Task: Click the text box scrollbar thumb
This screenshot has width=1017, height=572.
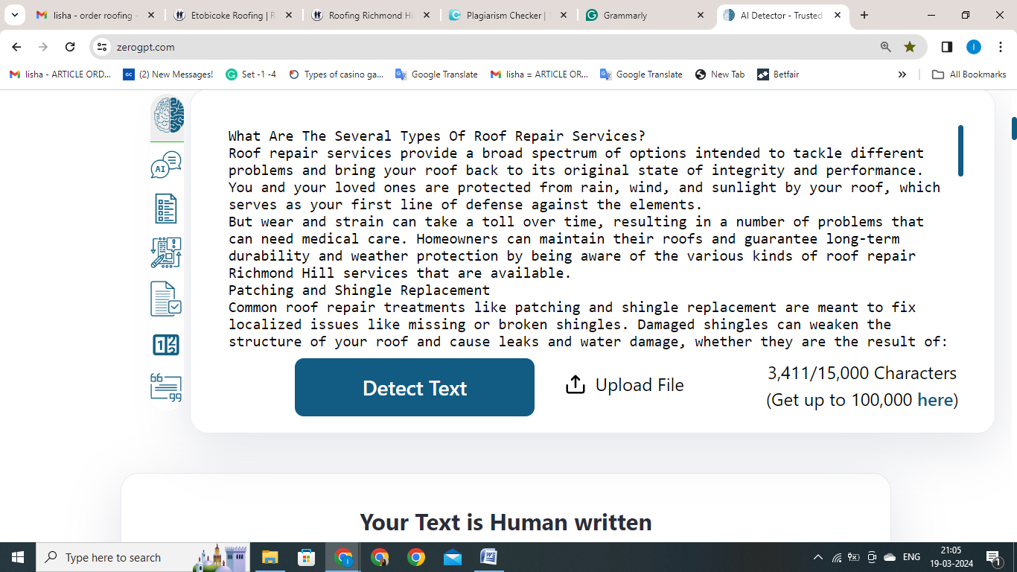Action: point(960,150)
